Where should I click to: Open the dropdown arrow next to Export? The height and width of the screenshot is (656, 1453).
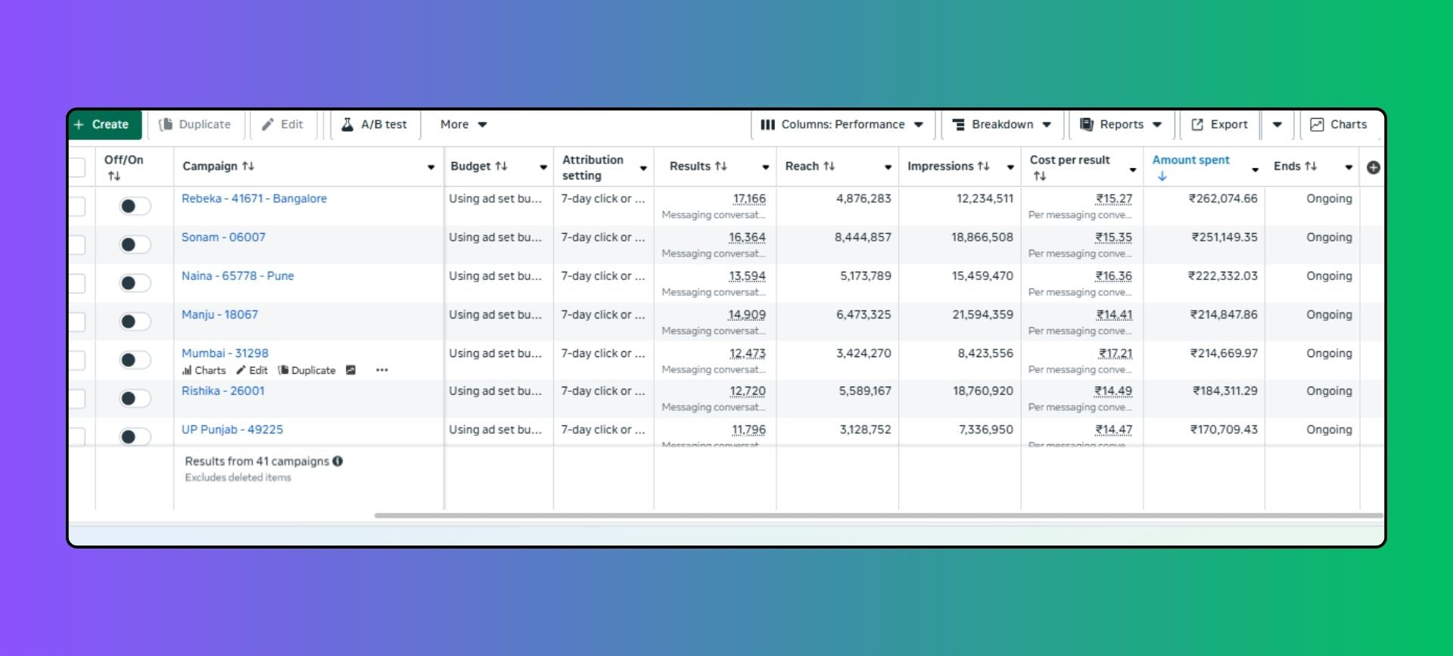click(x=1277, y=125)
